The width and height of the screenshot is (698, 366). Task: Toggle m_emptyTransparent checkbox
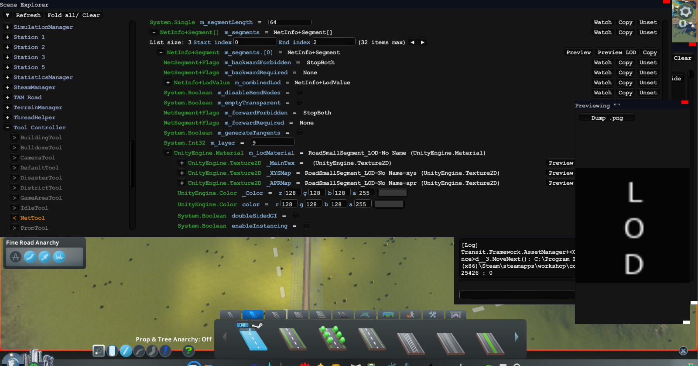[x=300, y=102]
